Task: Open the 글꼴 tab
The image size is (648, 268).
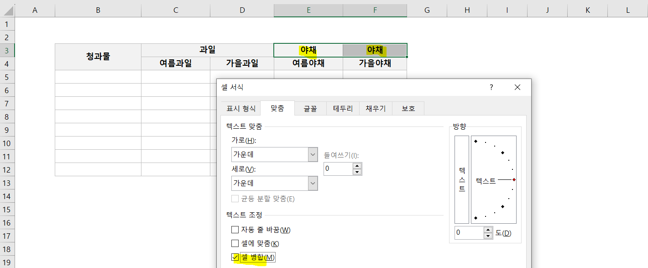Action: [310, 108]
